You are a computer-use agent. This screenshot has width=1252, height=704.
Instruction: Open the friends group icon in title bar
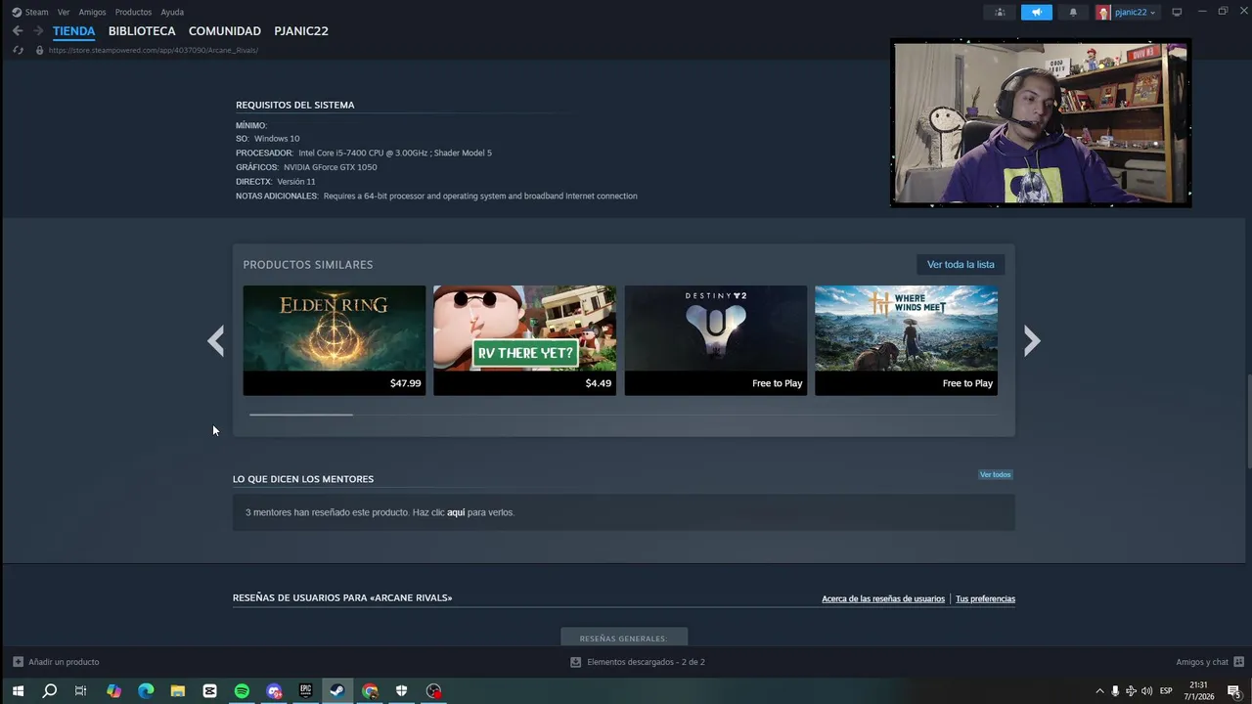click(1000, 12)
